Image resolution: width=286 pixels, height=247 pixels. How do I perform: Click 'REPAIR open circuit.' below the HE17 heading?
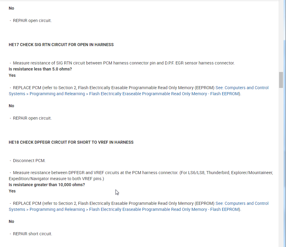[32, 118]
